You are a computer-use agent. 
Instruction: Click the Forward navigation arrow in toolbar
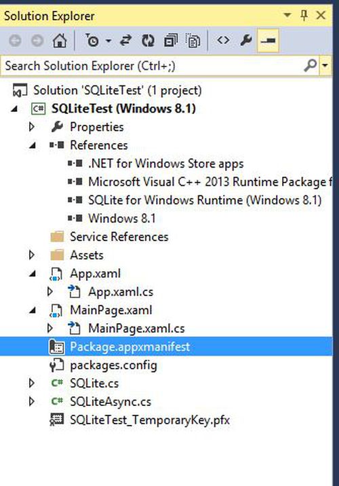[x=37, y=41]
